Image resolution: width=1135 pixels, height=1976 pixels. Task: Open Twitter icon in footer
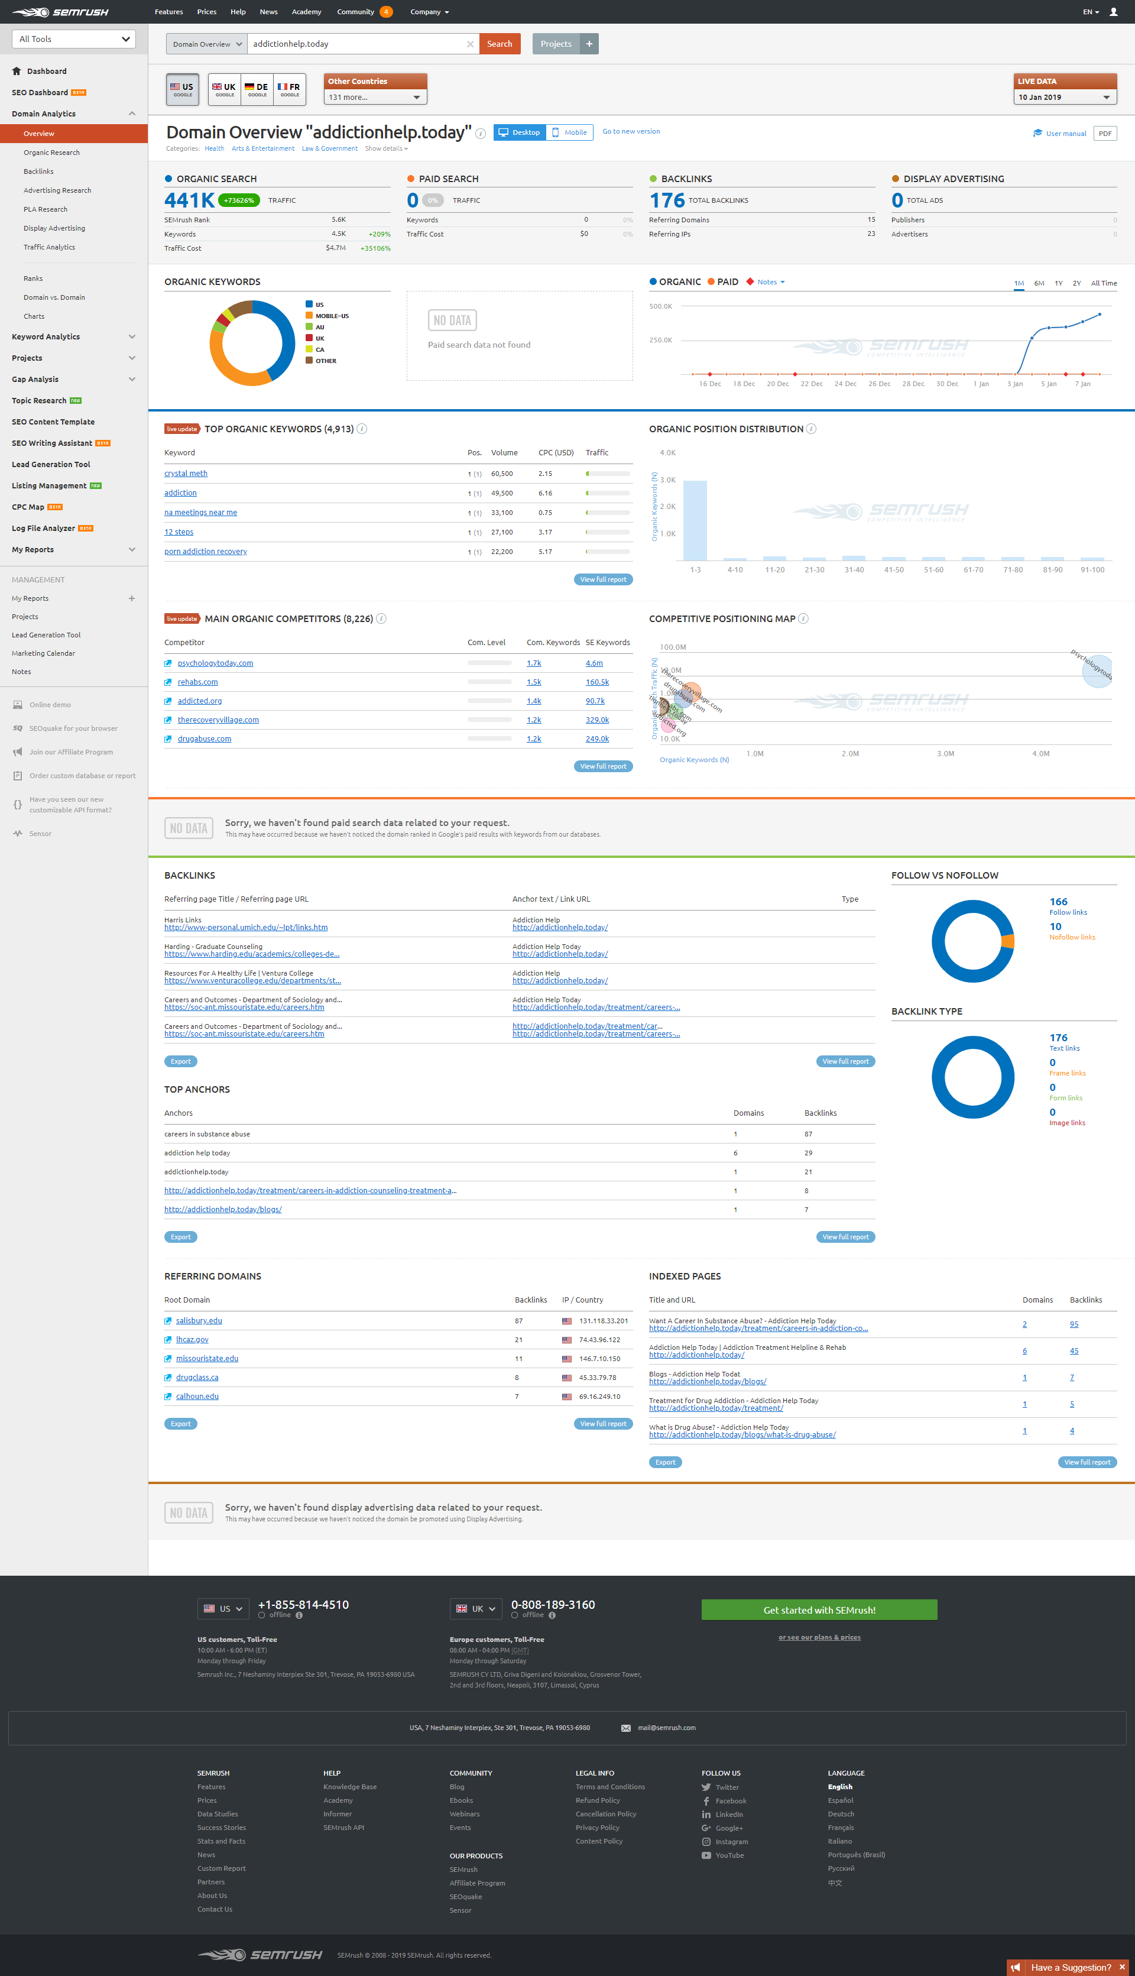pos(706,1787)
